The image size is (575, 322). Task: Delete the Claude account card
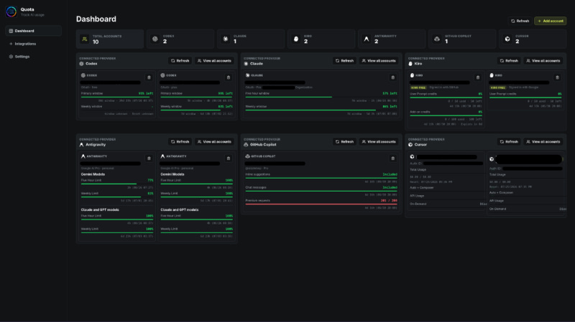pos(392,77)
